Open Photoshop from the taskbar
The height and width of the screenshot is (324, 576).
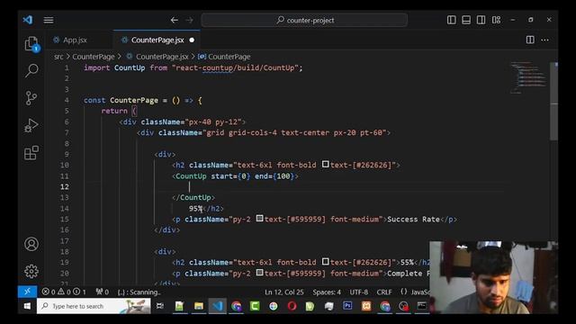347,306
